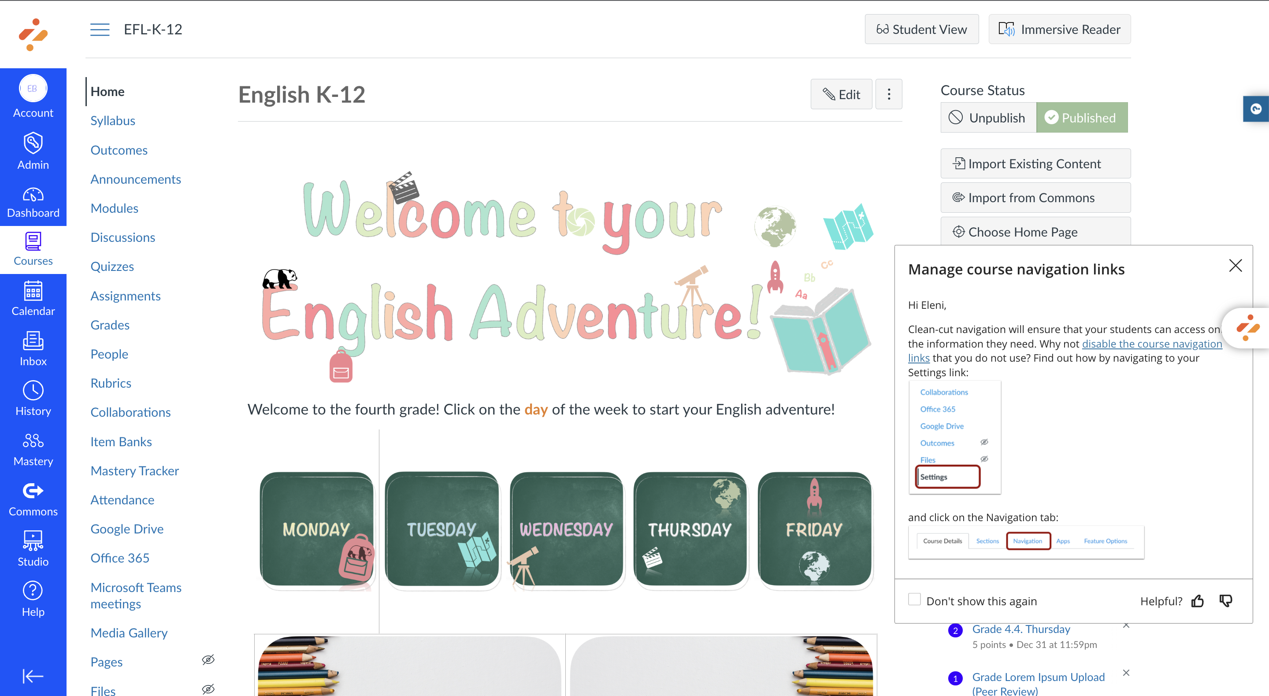Go to Dashboard via the speedometer icon
The image size is (1269, 696).
(33, 195)
